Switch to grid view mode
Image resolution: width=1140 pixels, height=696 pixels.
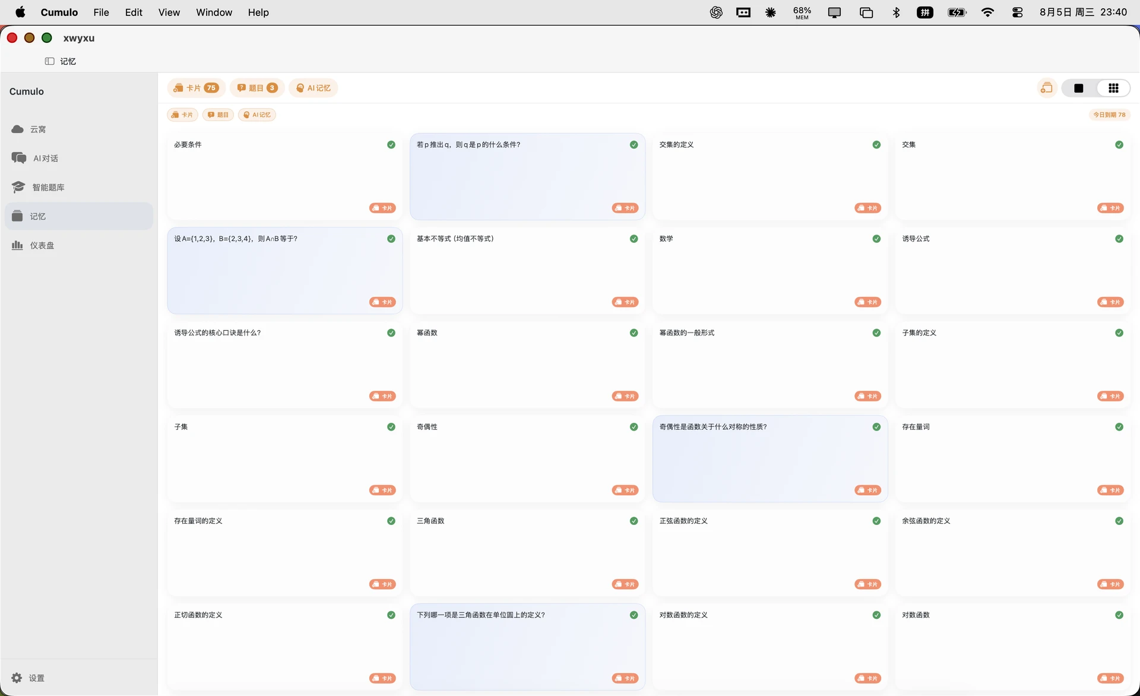(1113, 88)
